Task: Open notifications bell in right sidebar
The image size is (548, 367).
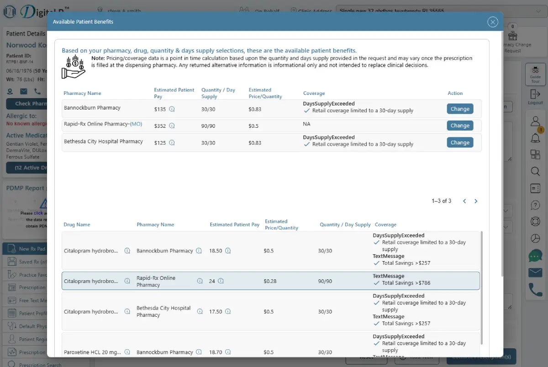Action: click(535, 138)
